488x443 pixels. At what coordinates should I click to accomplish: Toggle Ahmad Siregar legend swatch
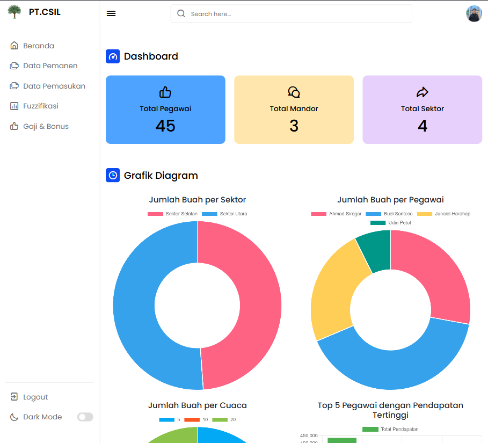[x=319, y=214]
